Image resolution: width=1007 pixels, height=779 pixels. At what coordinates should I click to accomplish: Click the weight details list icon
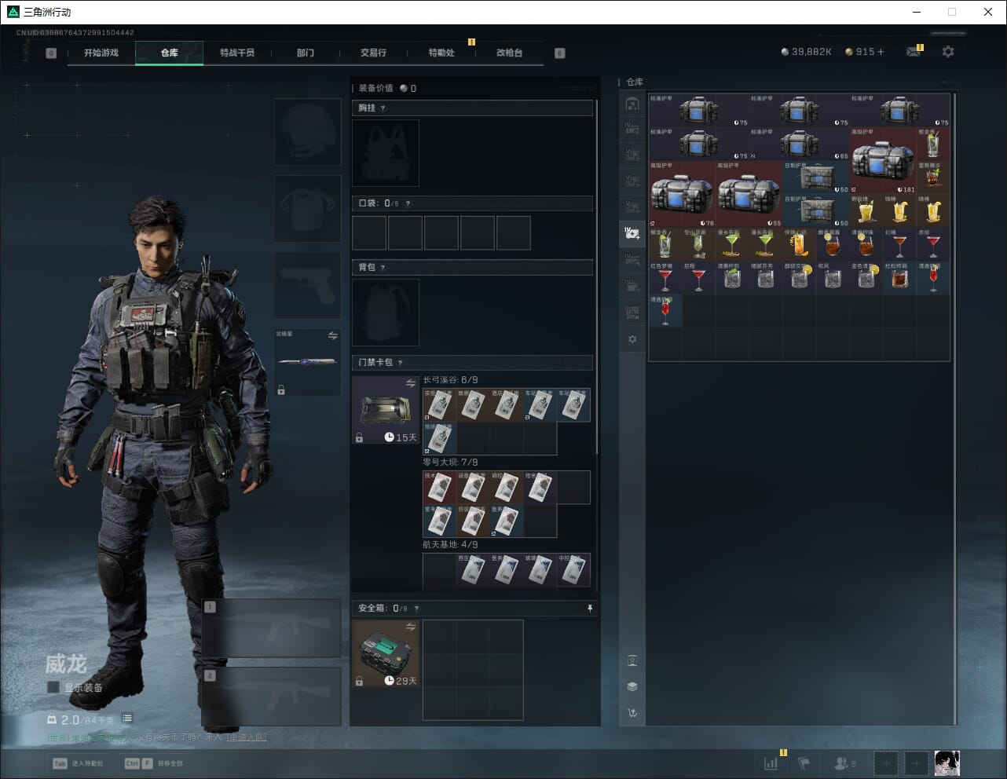tap(127, 719)
